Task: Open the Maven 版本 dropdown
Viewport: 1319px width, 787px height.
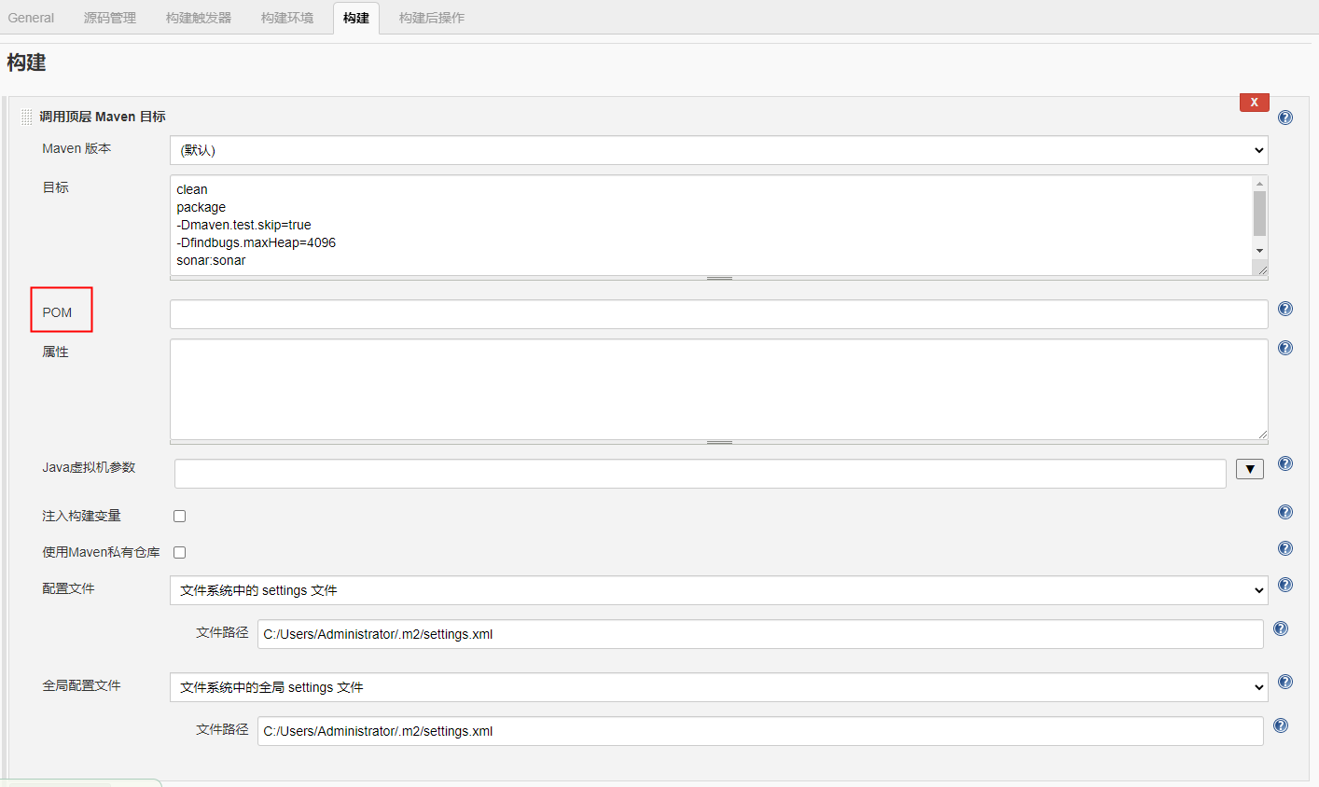Action: [718, 150]
